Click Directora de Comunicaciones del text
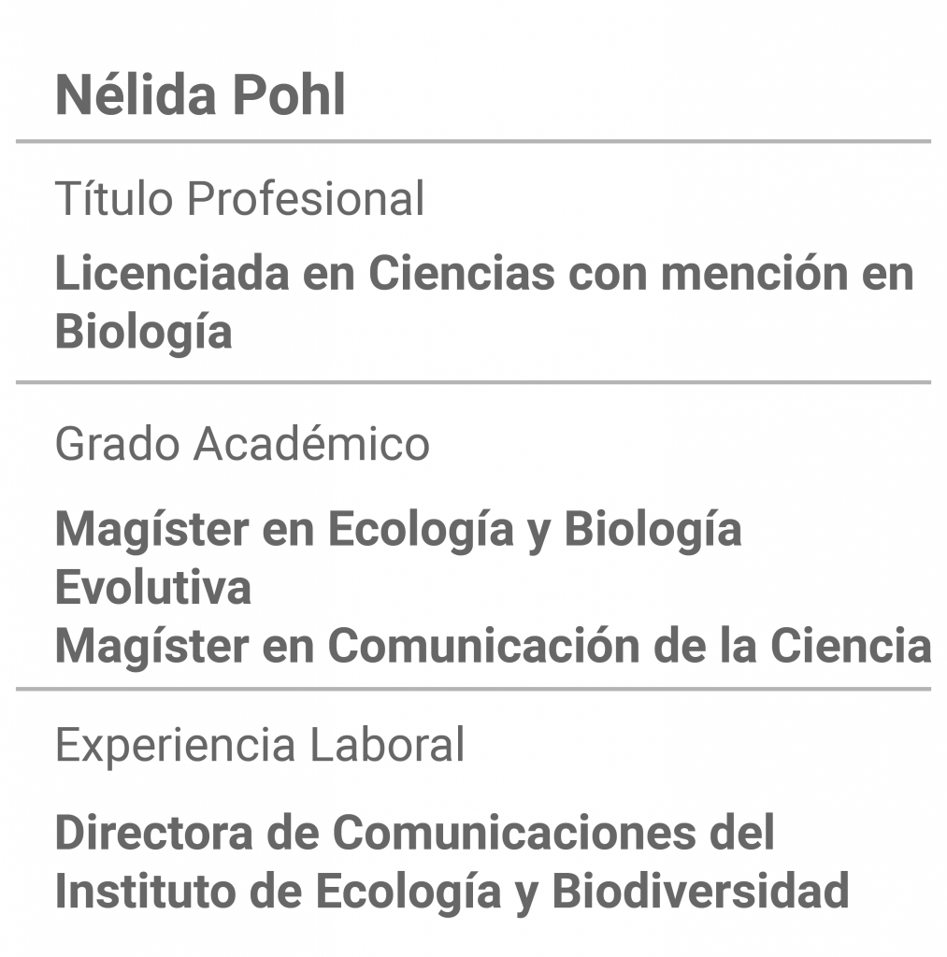Screen dimensions: 947x957 point(414,832)
